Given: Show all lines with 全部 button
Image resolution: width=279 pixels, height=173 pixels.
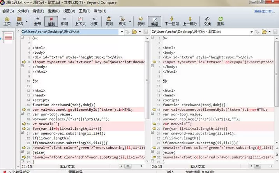Looking at the screenshot, I should point(37,21).
